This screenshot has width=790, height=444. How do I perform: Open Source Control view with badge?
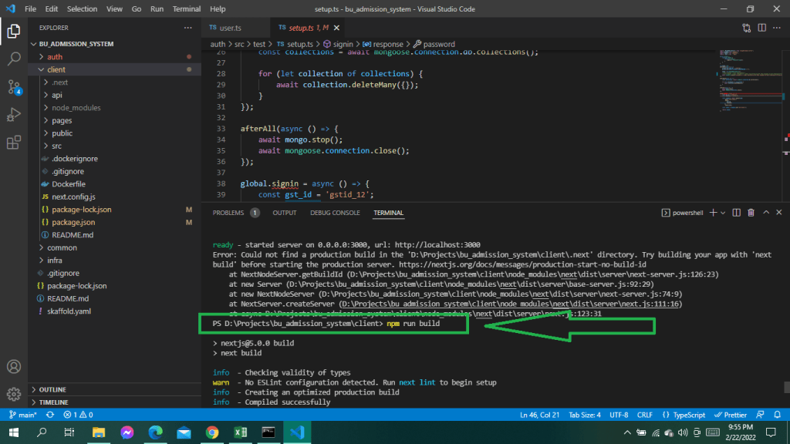[x=14, y=87]
